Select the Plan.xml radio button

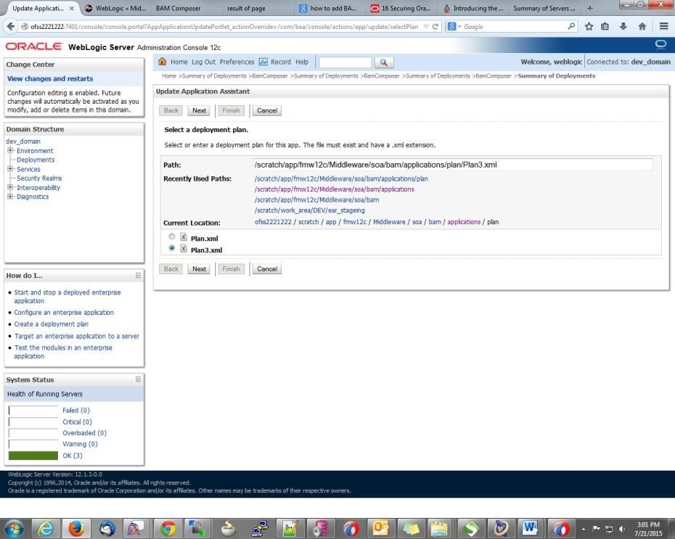(x=172, y=236)
